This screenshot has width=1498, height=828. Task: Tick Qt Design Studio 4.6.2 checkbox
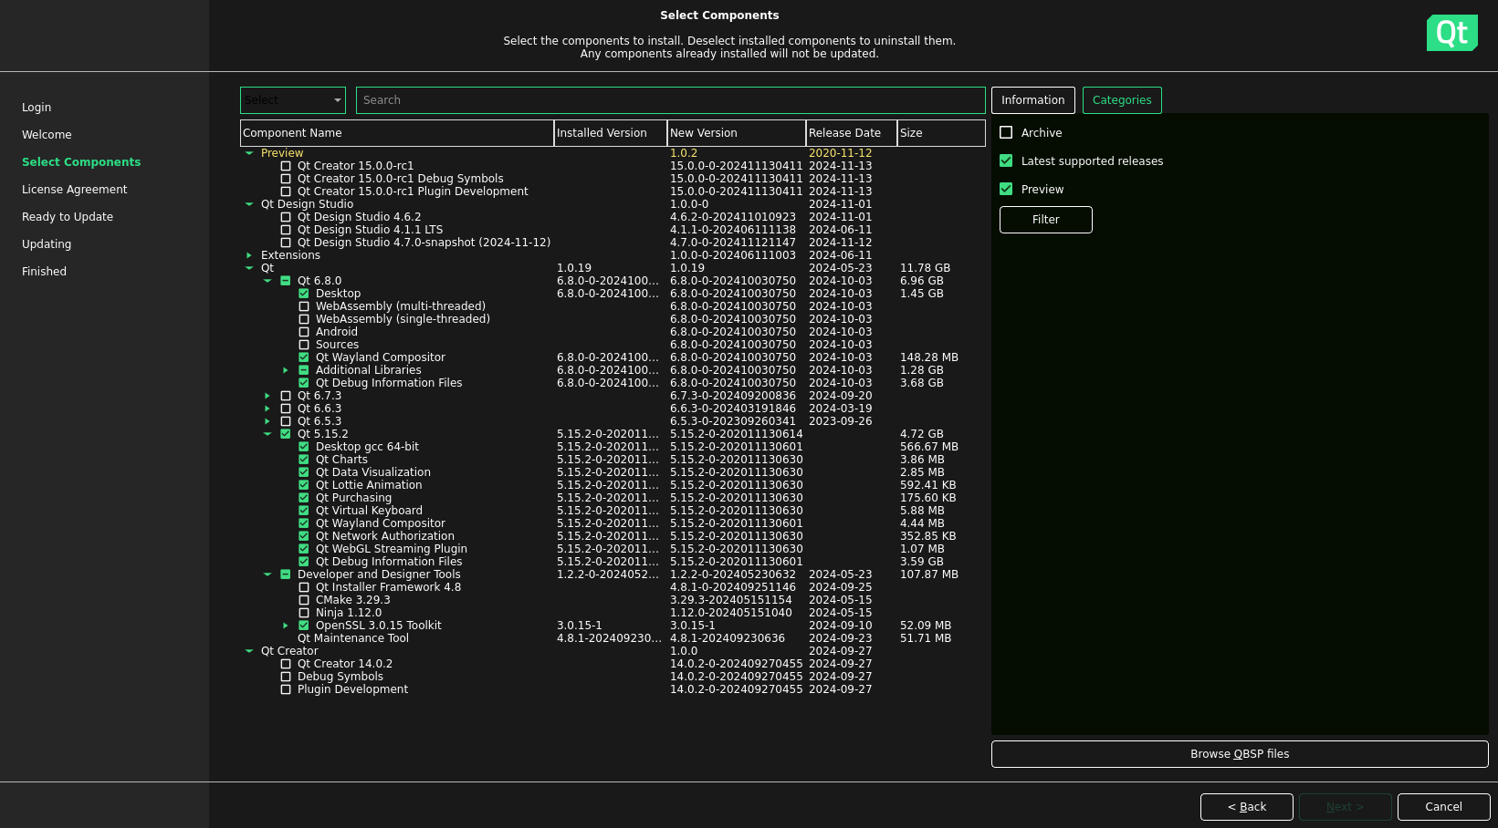[286, 217]
